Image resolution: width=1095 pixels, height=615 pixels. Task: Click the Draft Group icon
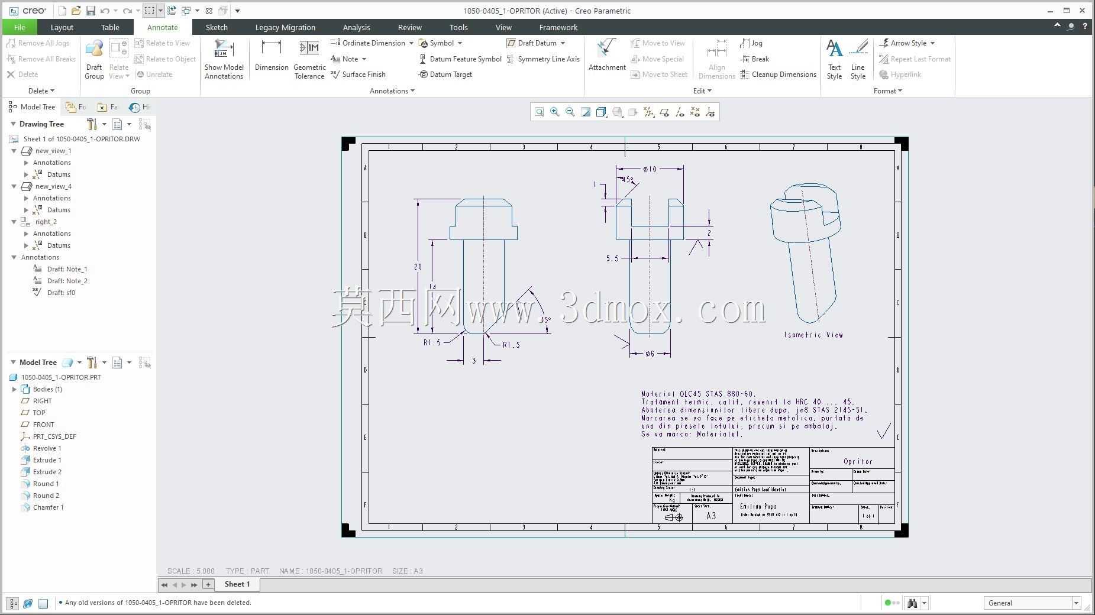(94, 60)
